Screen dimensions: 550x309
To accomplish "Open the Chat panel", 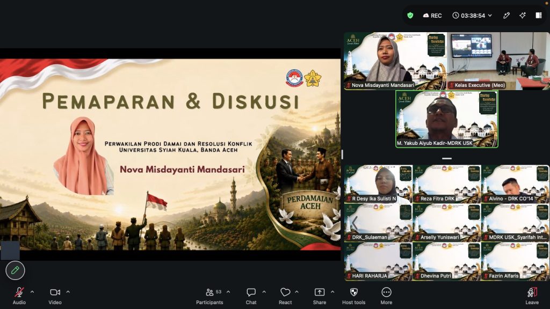I will (251, 296).
